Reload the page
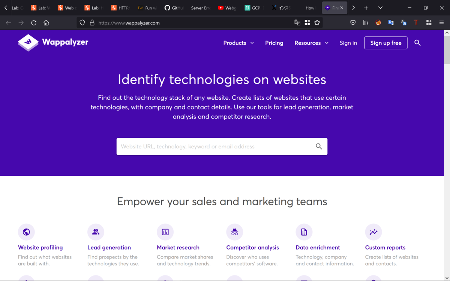Viewport: 450px width, 281px height. (x=34, y=23)
